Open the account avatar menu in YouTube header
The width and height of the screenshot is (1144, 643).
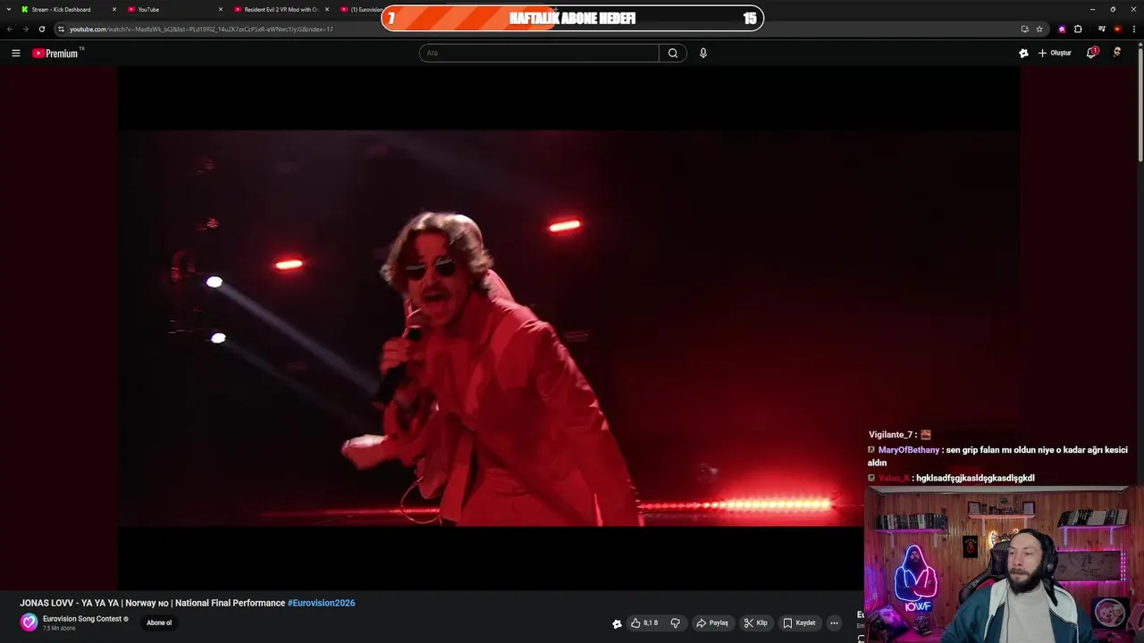tap(1116, 54)
